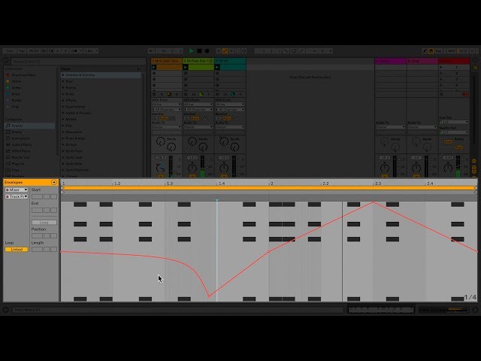Click track 1 first Stop Clip slot button
481x361 pixels.
[154, 74]
